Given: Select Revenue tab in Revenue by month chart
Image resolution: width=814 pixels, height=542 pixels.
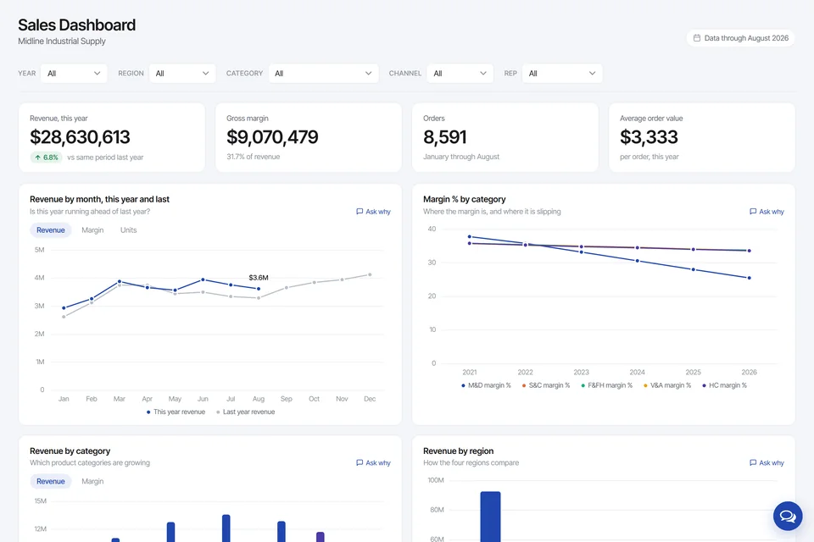Looking at the screenshot, I should click(50, 230).
